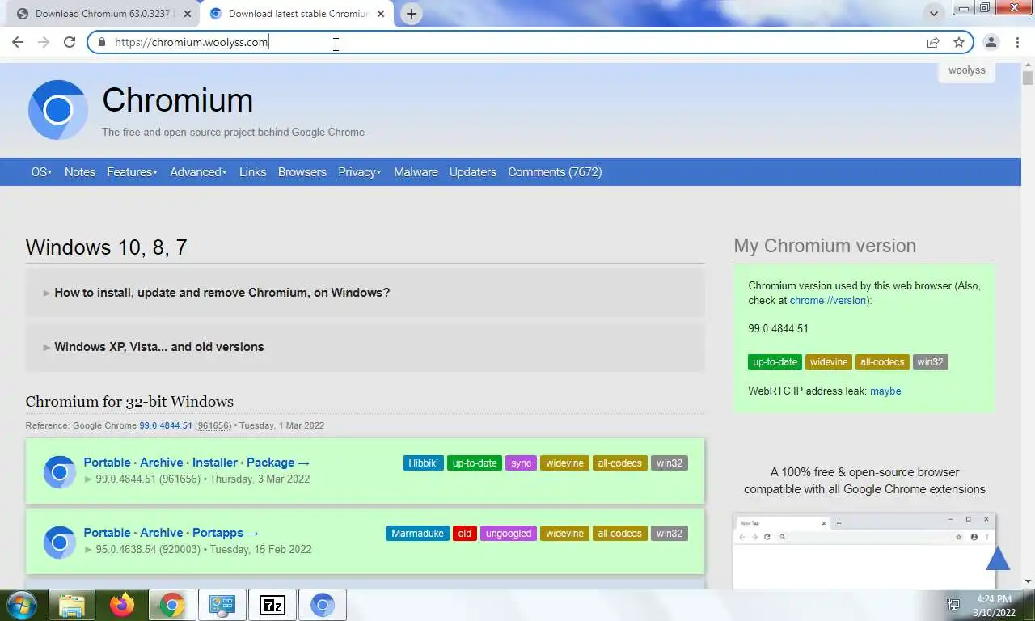Click Installer link in Hibbiki build
The width and height of the screenshot is (1035, 621).
(215, 463)
